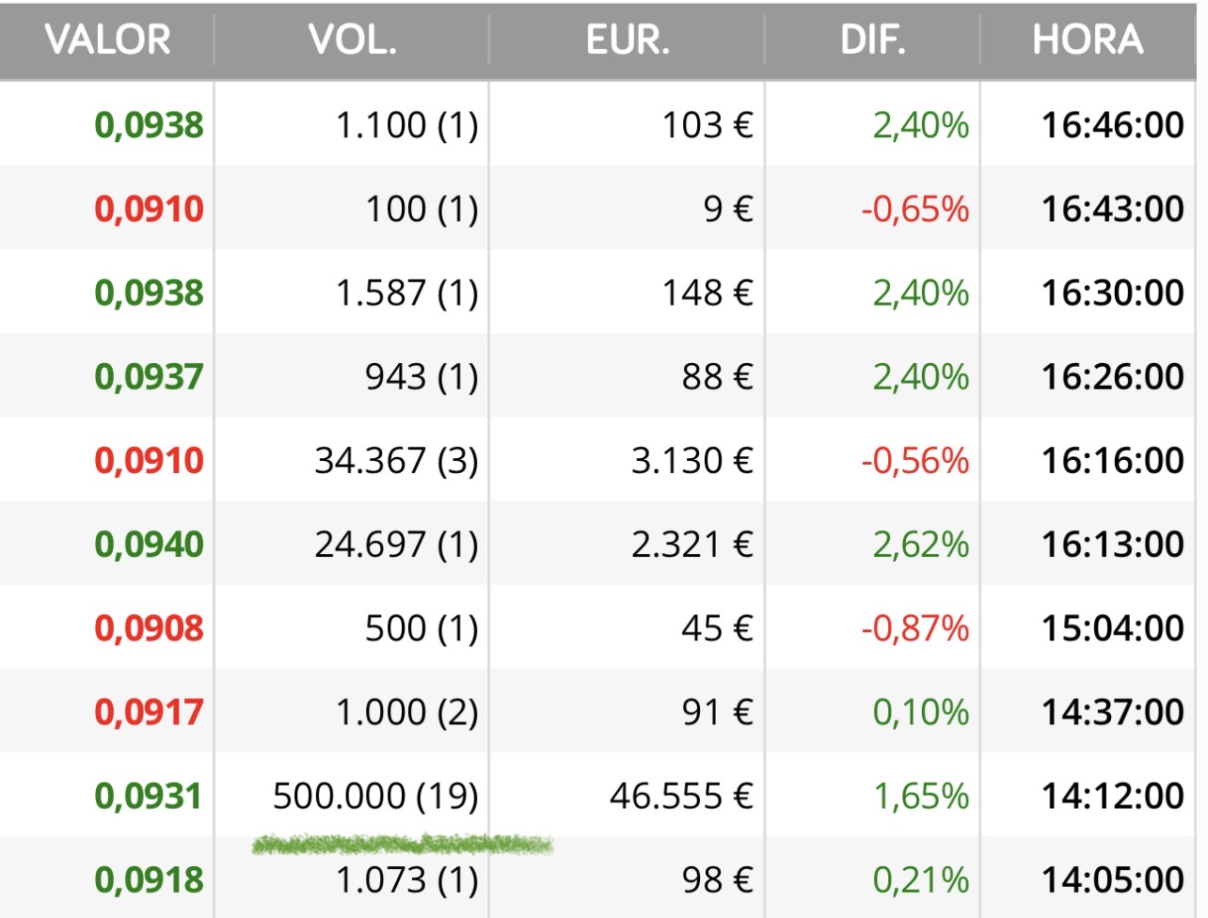1208x918 pixels.
Task: Select the 16:46:00 time entry
Action: click(x=1112, y=125)
